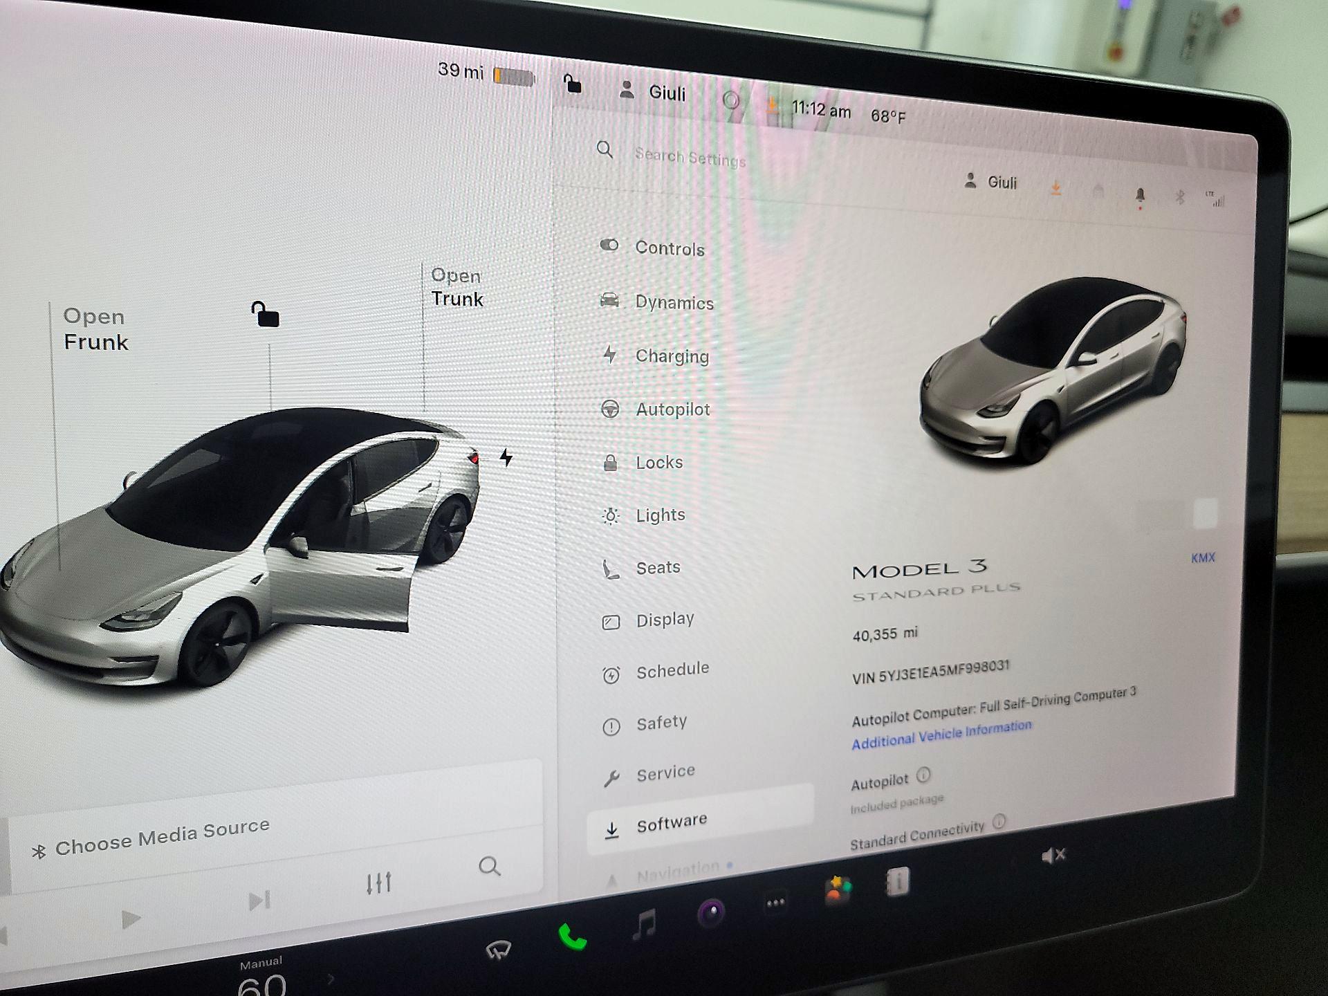This screenshot has width=1328, height=996.
Task: Open the Charging settings icon
Action: pos(611,354)
